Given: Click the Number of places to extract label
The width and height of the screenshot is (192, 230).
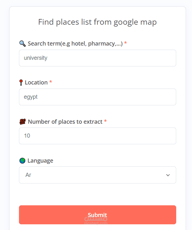Looking at the screenshot, I should pos(65,122).
